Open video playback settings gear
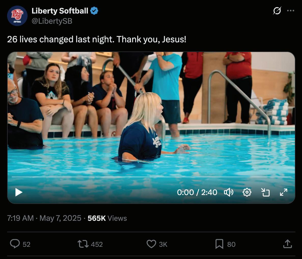Viewport: 302px width, 259px height. pos(247,192)
